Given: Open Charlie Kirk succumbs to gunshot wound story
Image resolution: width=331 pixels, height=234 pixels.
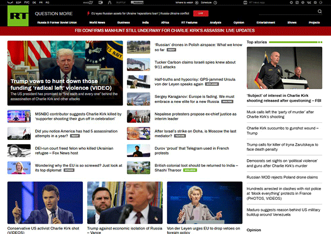Looking at the screenshot, I should [x=282, y=130].
